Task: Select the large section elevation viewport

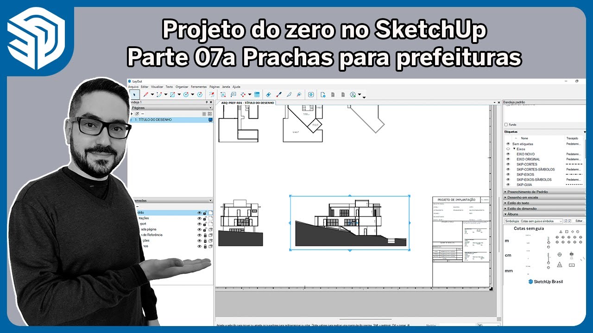Action: click(x=350, y=223)
